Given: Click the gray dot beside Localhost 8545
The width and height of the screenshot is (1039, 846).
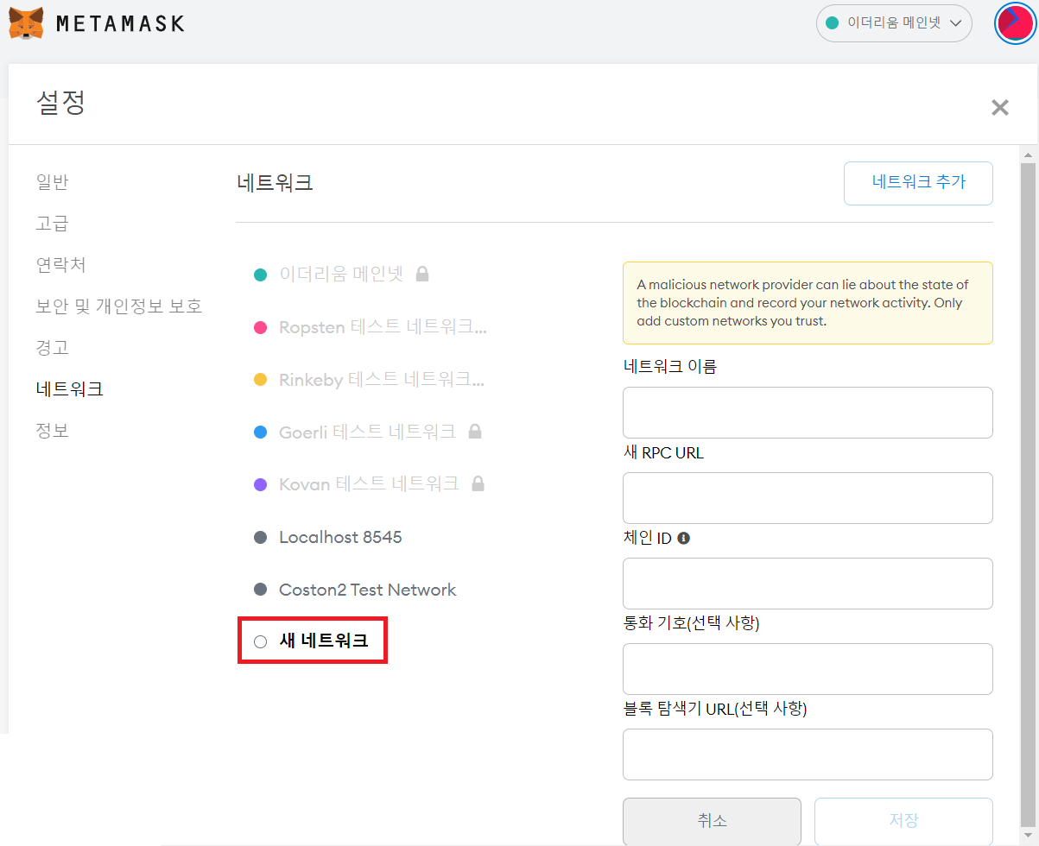Looking at the screenshot, I should (x=260, y=537).
